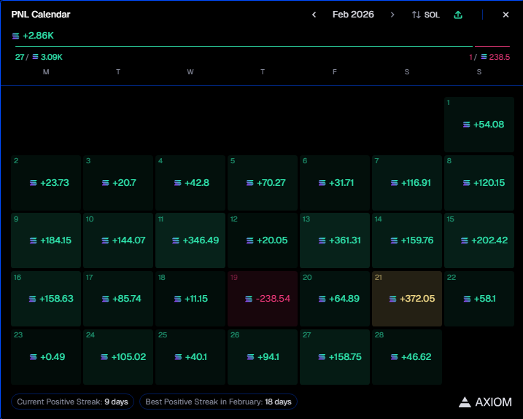Open the day 17 cell with +85.74
Image resolution: width=523 pixels, height=419 pixels.
click(x=118, y=299)
